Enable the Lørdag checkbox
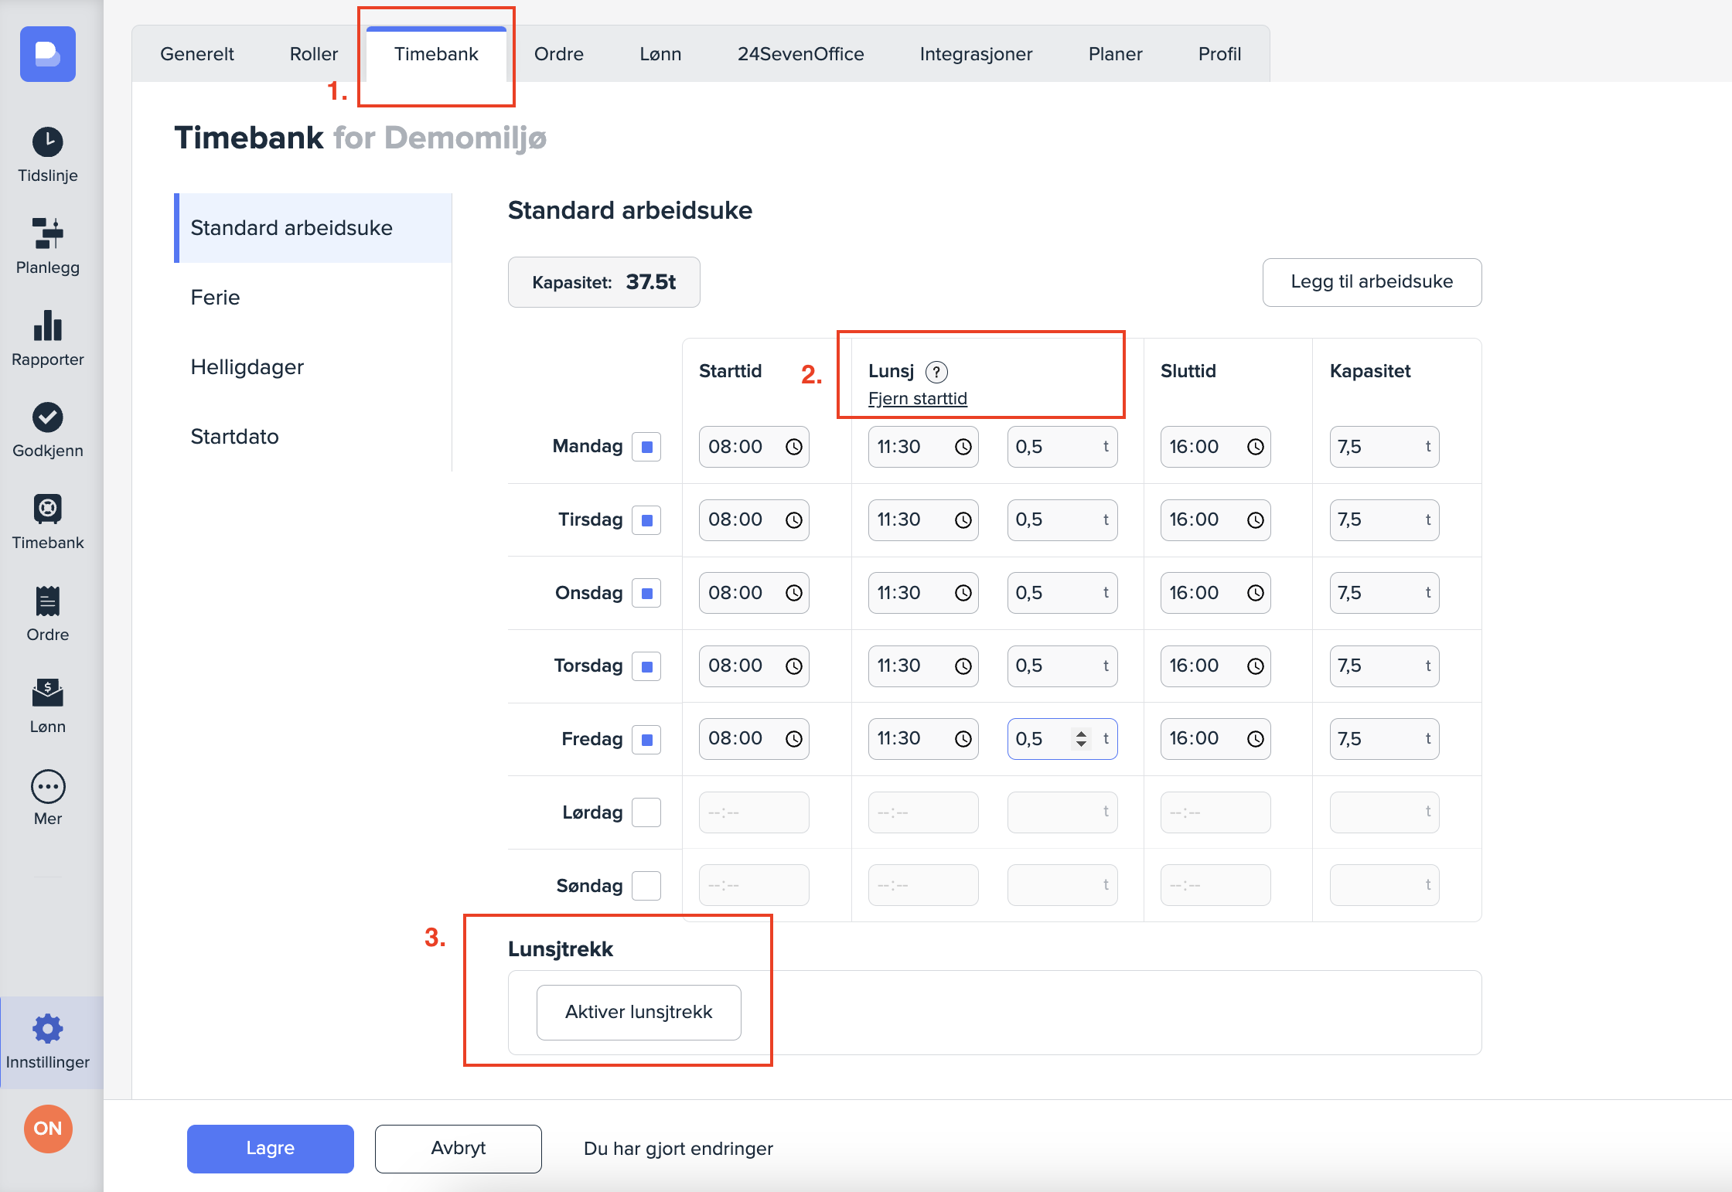1732x1192 pixels. [x=646, y=812]
